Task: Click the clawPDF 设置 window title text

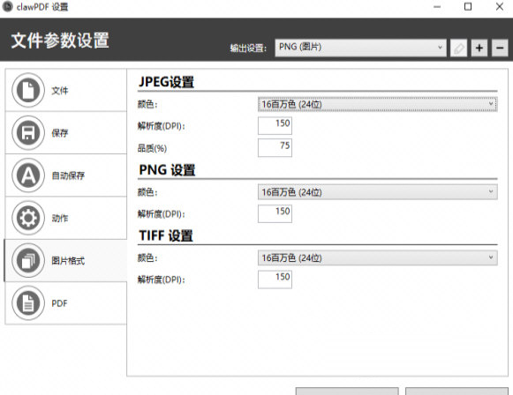Action: 42,7
